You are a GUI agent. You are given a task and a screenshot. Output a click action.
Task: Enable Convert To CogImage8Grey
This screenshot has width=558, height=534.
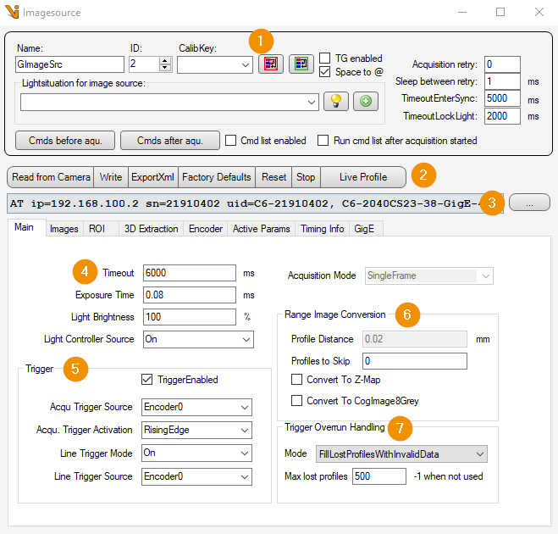coord(297,401)
